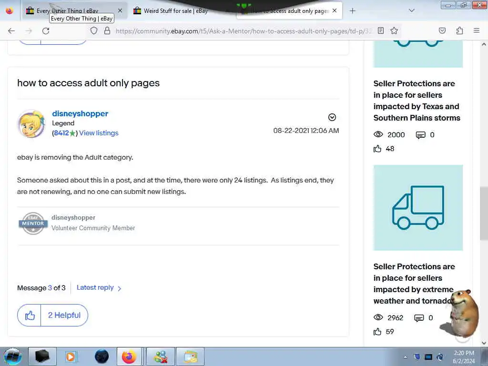Screen dimensions: 488x366
Task: Click the thumbs-up icon beside 59
Action: coord(377,332)
